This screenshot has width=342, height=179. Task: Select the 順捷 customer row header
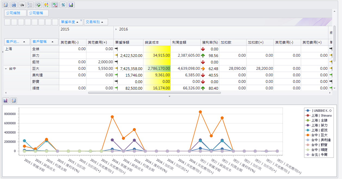(45, 88)
